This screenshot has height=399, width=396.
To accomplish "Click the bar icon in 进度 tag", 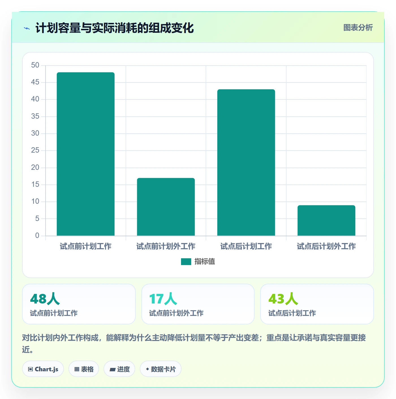I will click(x=112, y=369).
